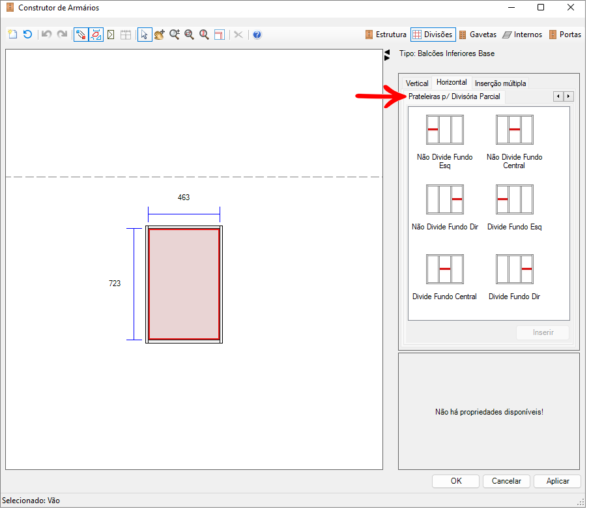
Task: Click the door opening direction icon
Action: click(111, 35)
